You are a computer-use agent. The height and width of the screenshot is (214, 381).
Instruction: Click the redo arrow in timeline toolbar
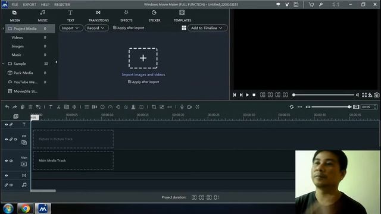[14, 107]
